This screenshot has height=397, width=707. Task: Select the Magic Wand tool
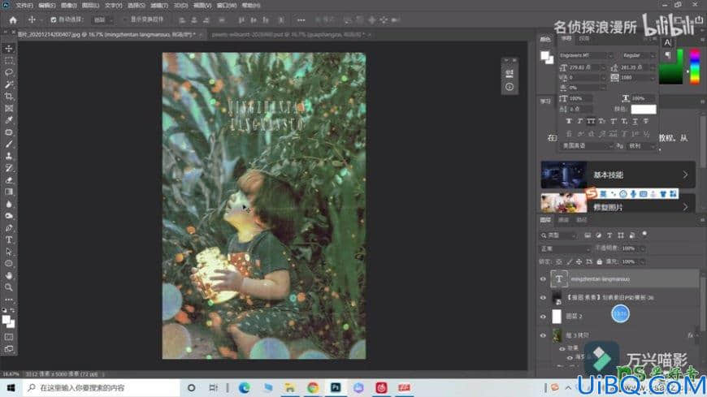9,84
